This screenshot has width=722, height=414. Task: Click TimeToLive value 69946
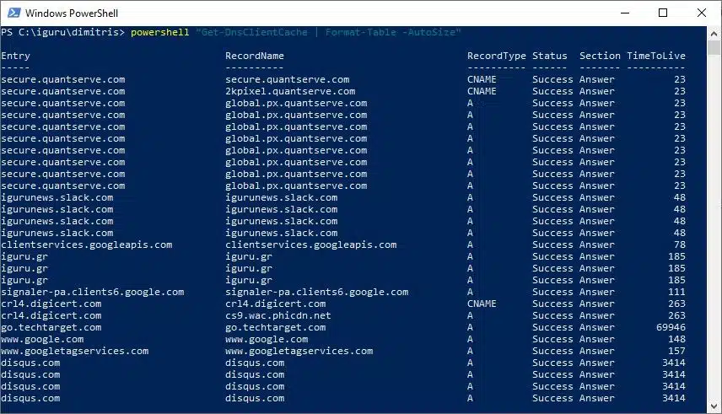(x=671, y=327)
